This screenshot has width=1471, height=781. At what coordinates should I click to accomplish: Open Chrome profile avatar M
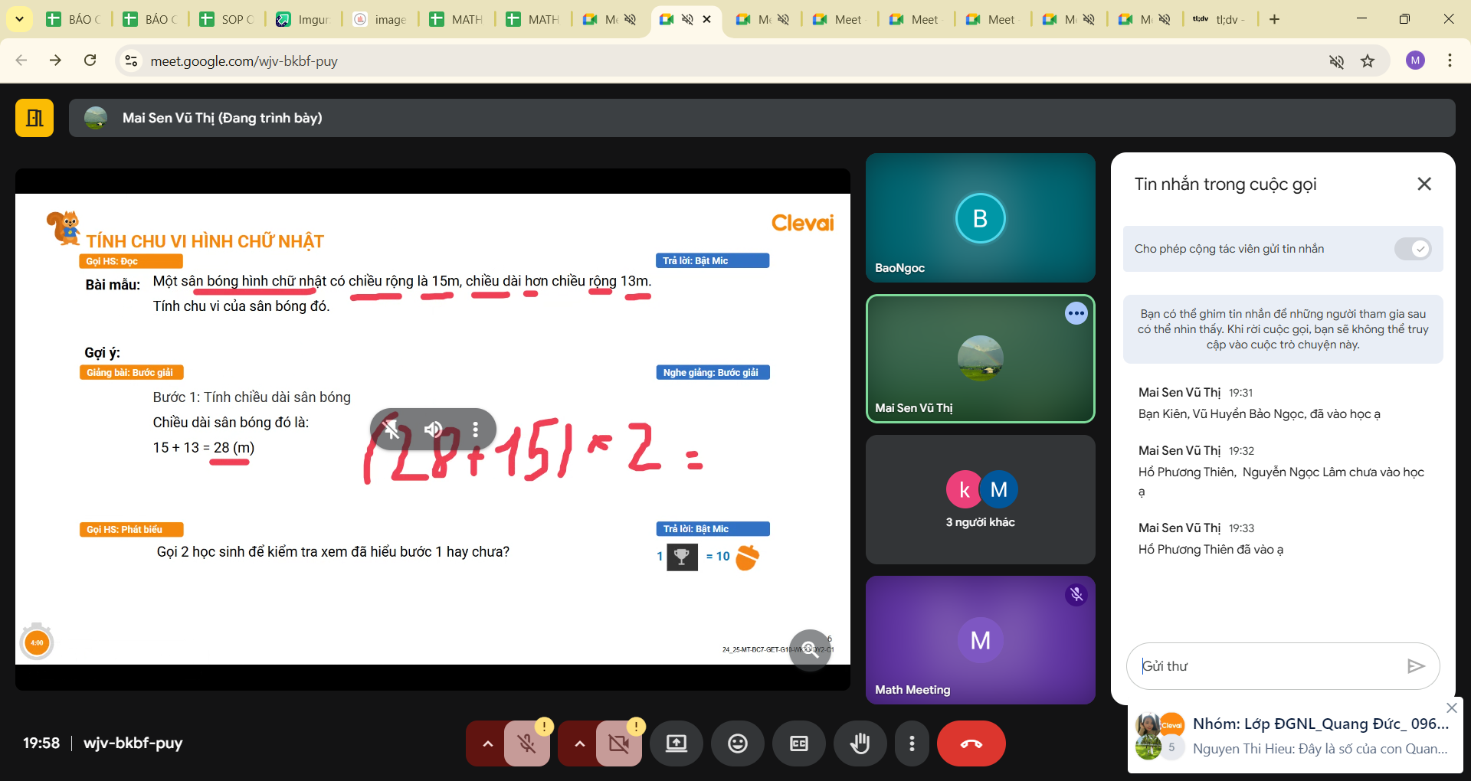click(x=1415, y=60)
